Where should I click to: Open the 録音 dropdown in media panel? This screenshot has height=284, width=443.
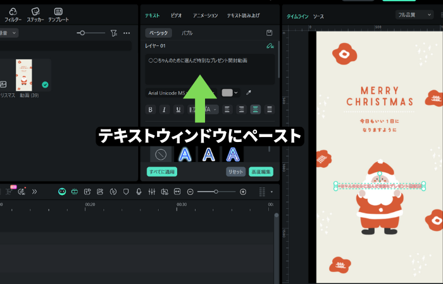click(8, 33)
